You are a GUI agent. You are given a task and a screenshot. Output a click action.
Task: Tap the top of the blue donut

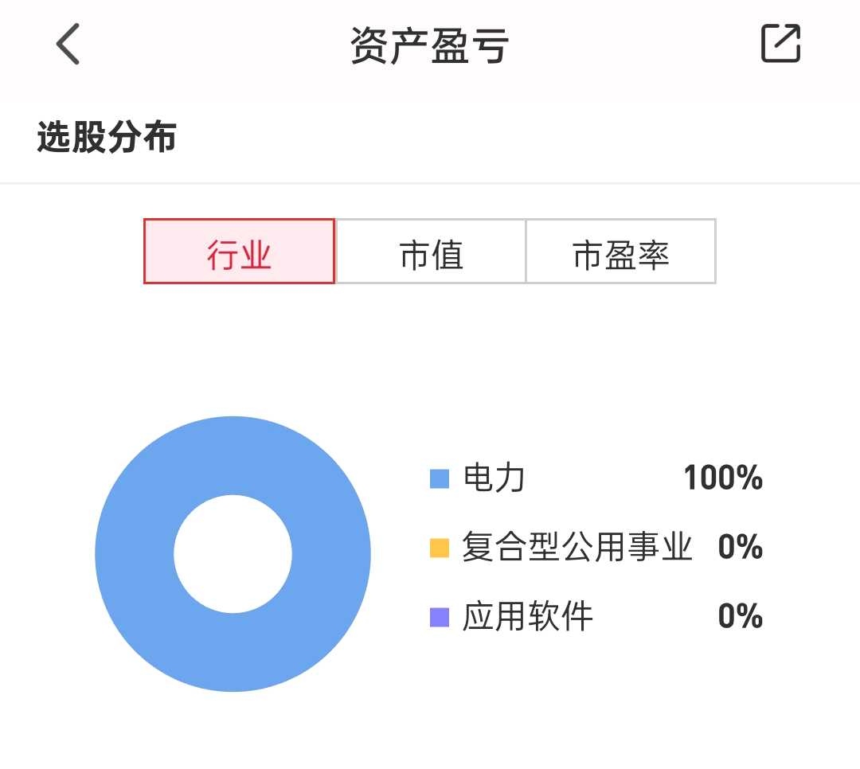233,455
